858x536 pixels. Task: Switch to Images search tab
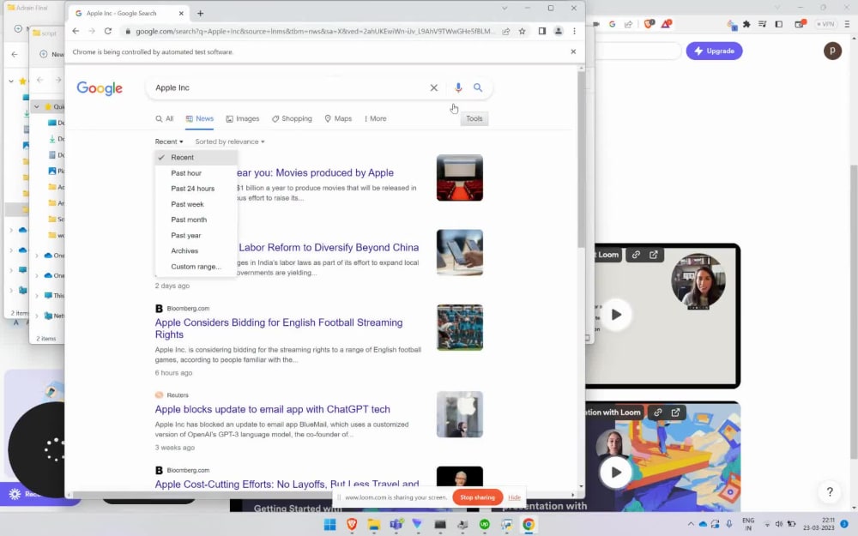[243, 118]
